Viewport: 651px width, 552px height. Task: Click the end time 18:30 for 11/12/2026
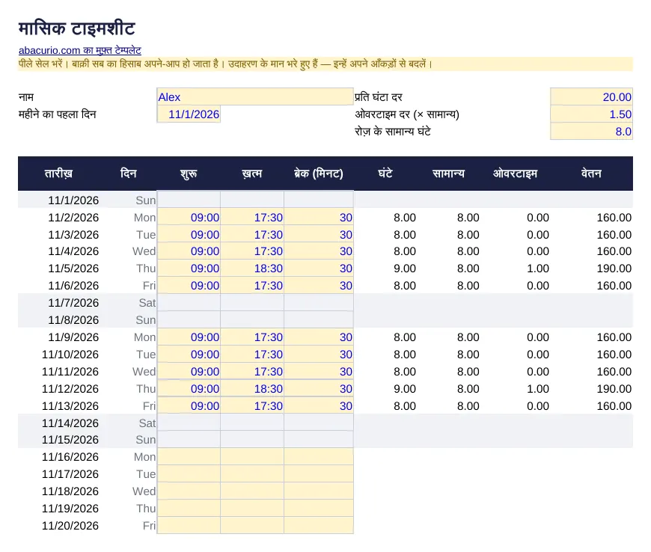click(252, 388)
